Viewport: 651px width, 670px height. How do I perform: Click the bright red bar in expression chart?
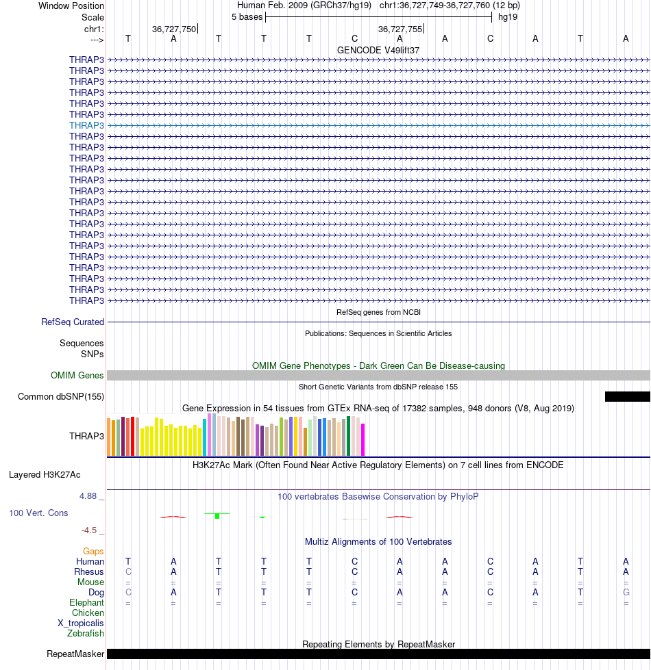(x=132, y=436)
